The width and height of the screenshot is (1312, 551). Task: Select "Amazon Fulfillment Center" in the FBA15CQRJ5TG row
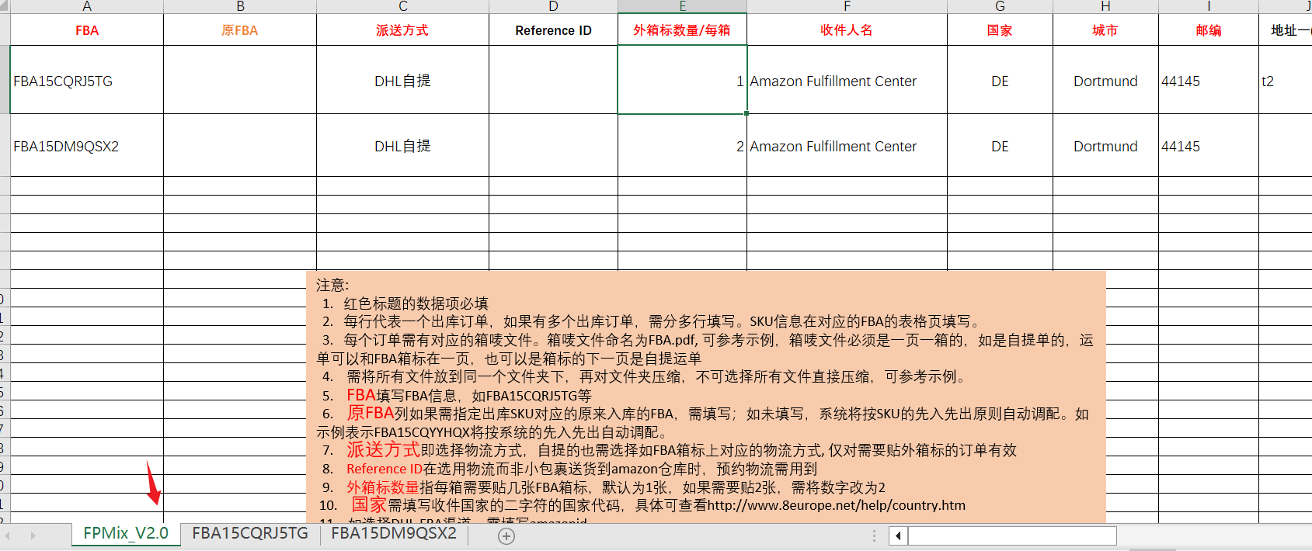(x=847, y=80)
